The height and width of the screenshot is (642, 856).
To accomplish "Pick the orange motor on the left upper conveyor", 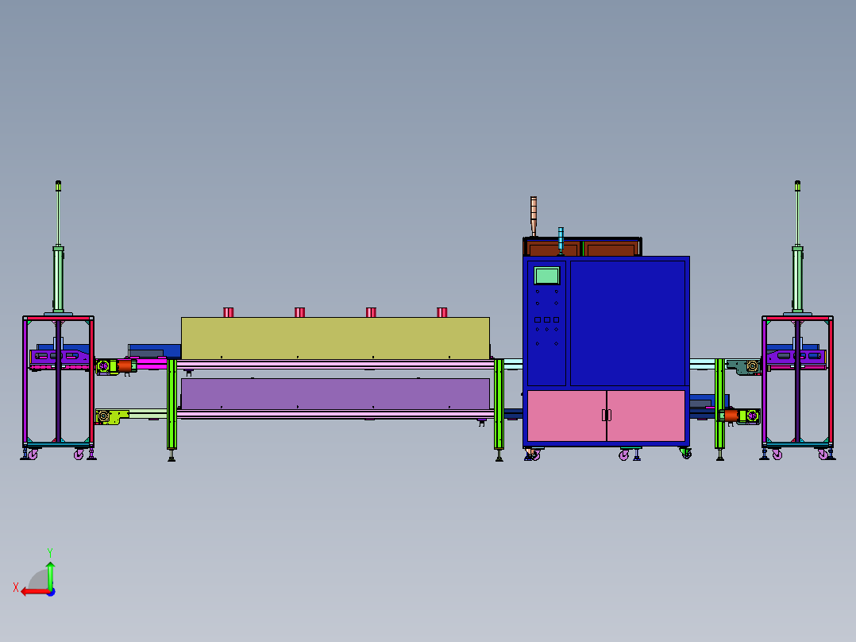I will [125, 365].
